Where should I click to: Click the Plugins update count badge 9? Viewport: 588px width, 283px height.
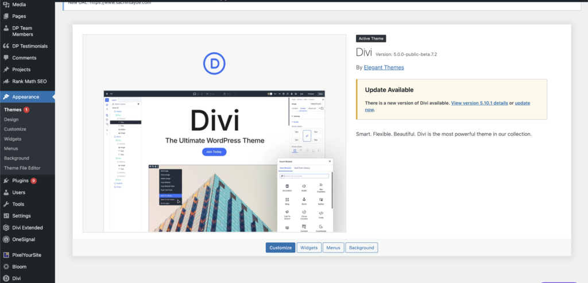click(34, 181)
